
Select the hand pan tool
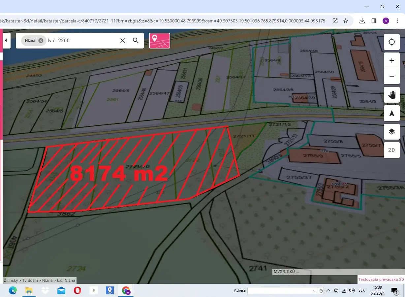(x=392, y=95)
